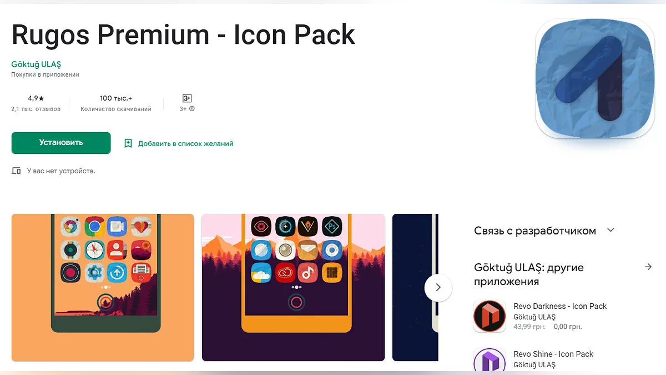Click the green 'Установить' button

tap(61, 143)
